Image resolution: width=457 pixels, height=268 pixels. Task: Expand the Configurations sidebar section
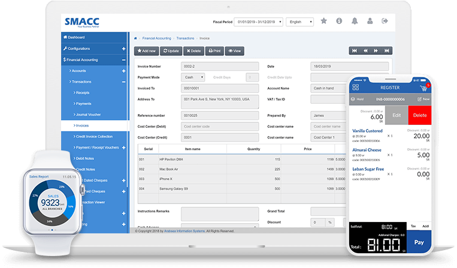(123, 48)
